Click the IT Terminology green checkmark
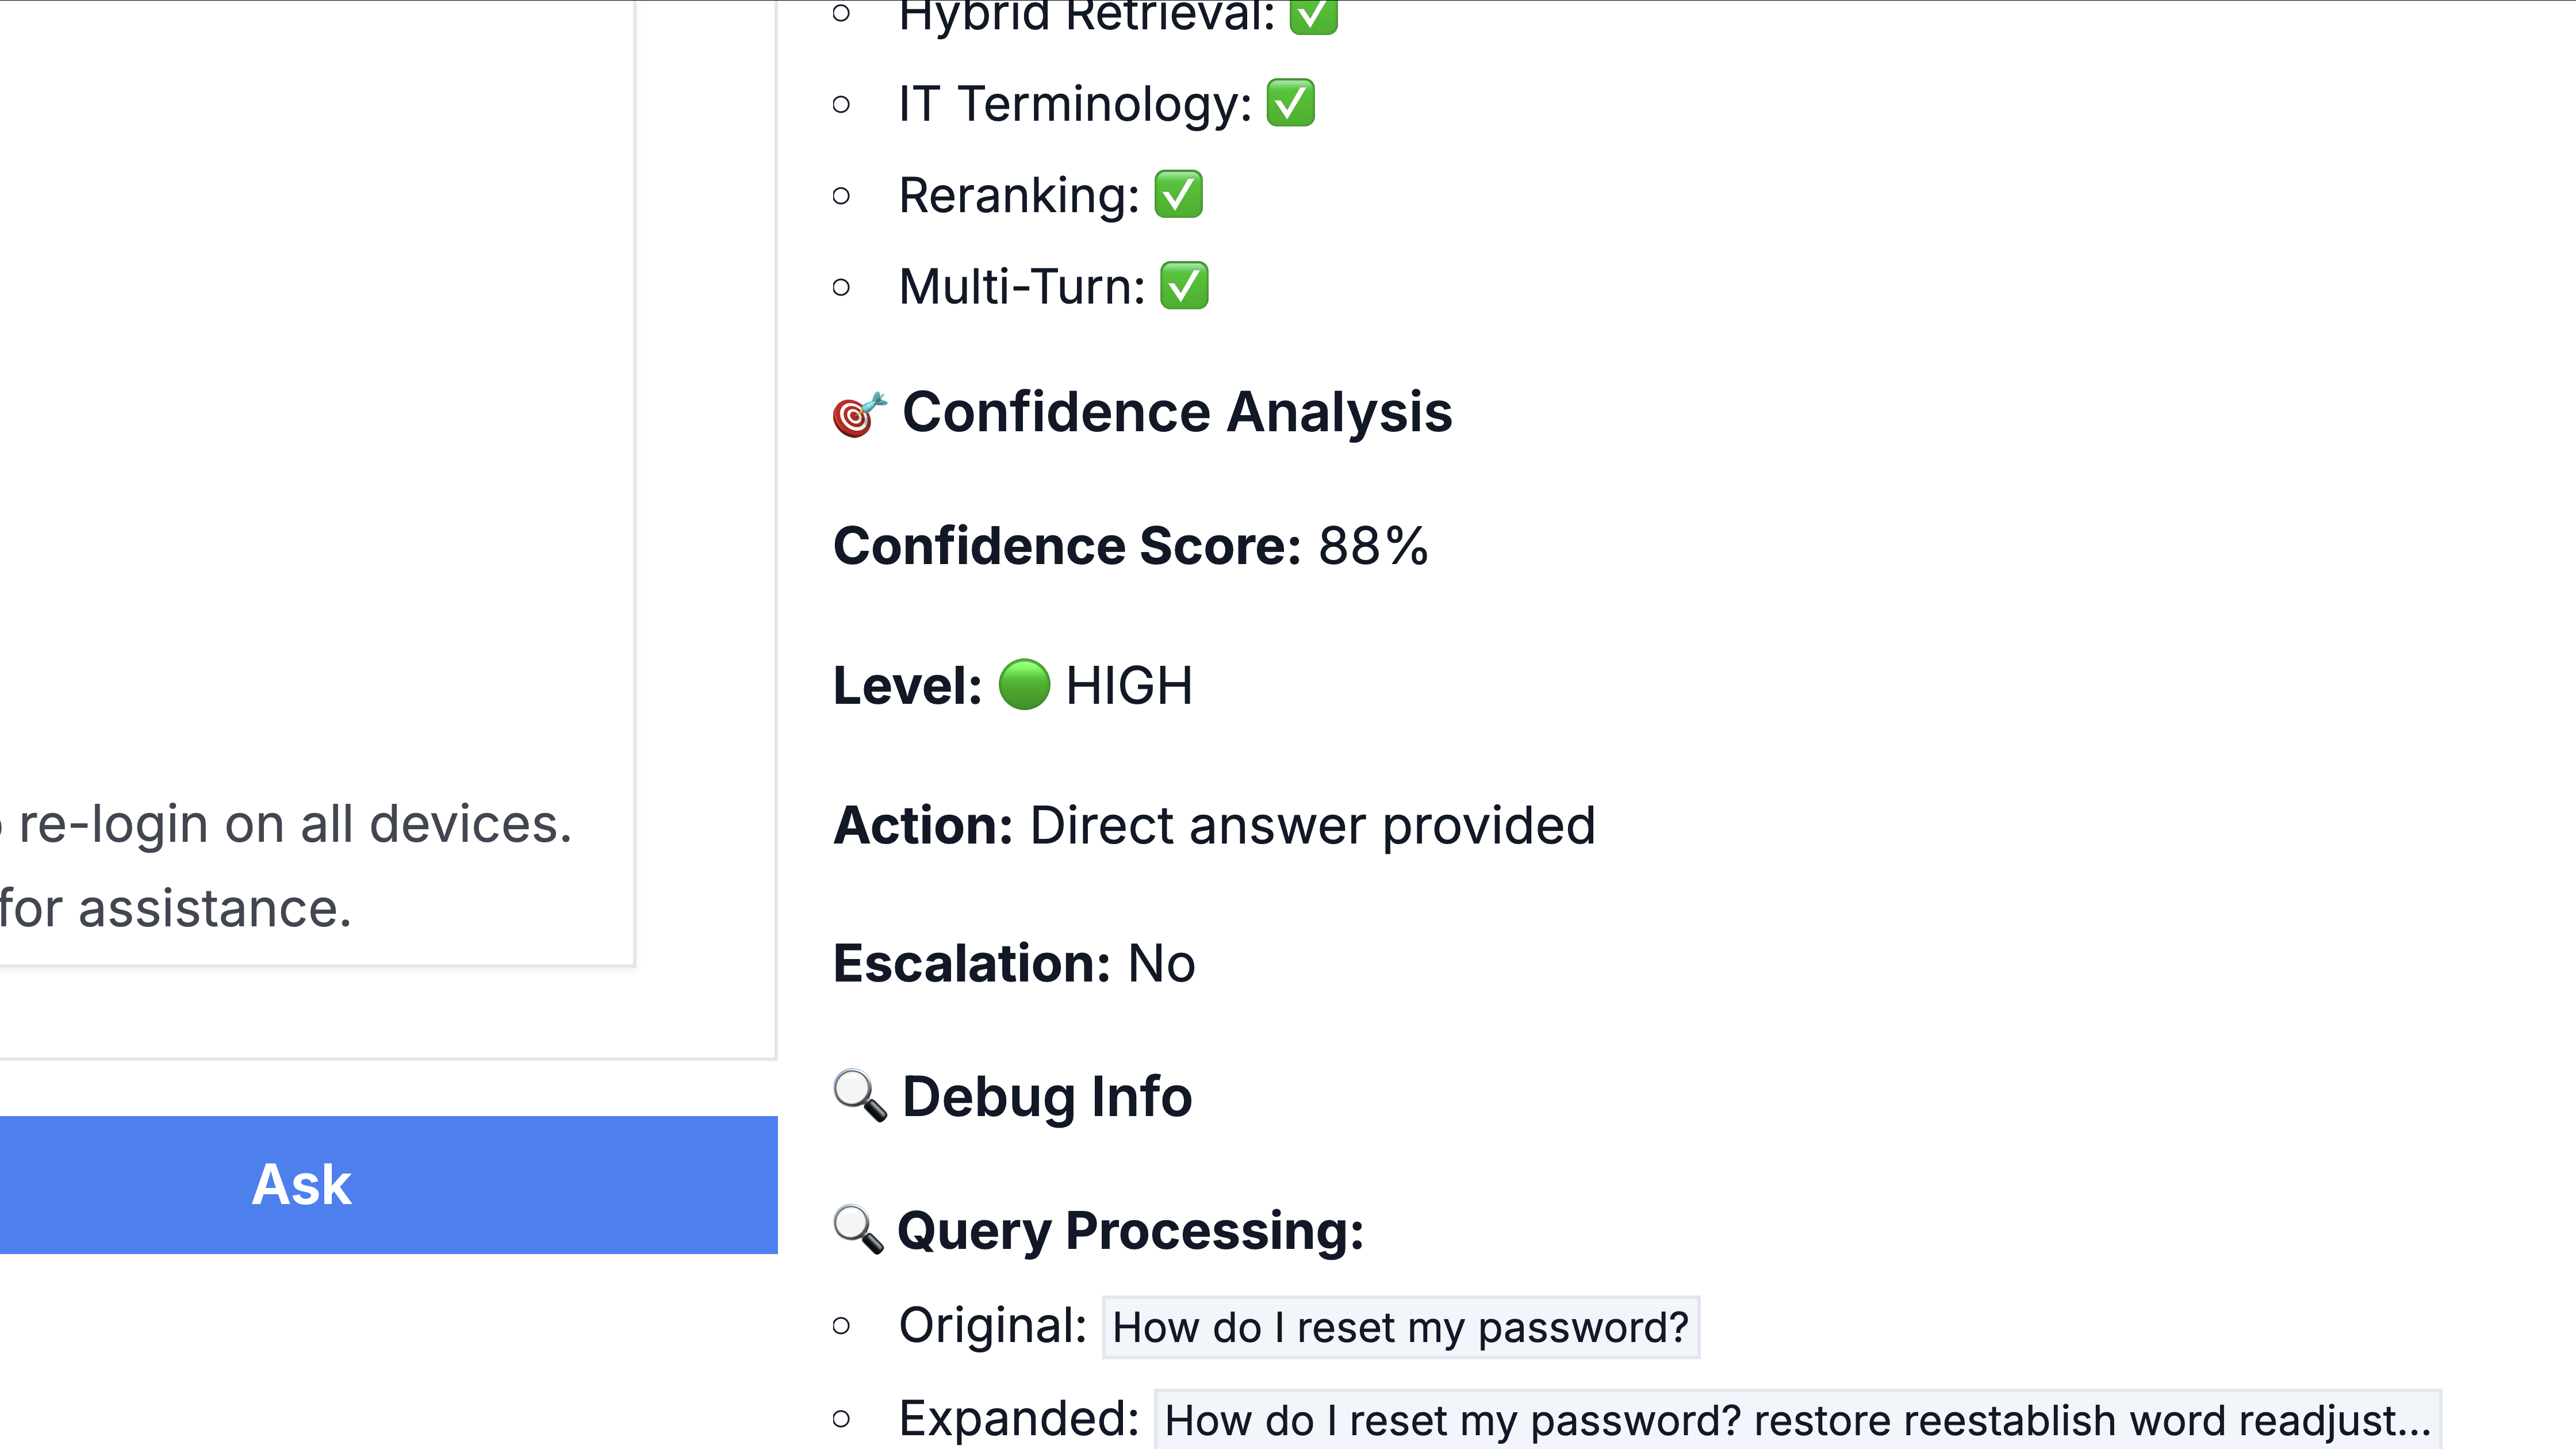 coord(1290,104)
